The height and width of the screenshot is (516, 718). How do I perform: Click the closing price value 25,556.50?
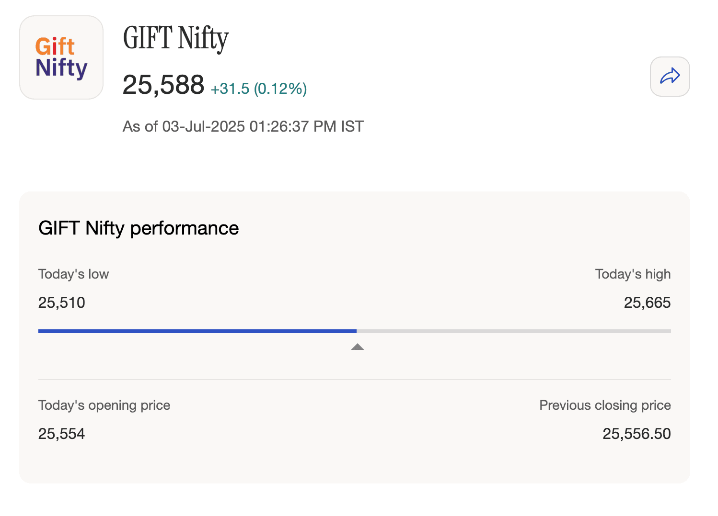636,434
